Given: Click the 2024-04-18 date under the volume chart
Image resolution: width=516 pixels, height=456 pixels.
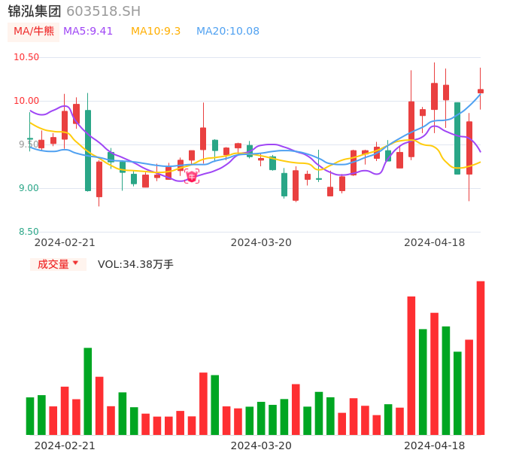Looking at the screenshot, I should [435, 445].
